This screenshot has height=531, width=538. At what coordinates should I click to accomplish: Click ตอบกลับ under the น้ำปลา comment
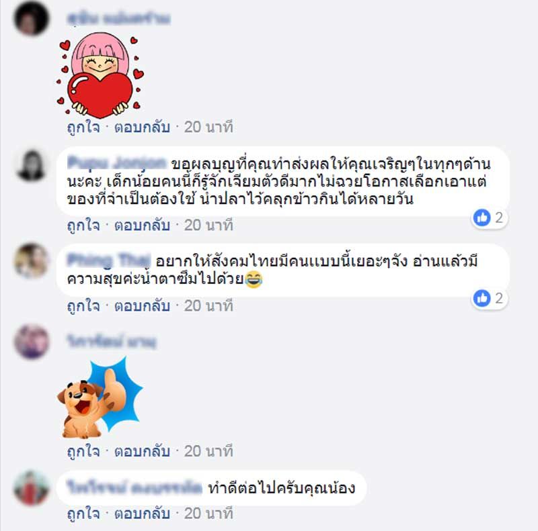[142, 225]
